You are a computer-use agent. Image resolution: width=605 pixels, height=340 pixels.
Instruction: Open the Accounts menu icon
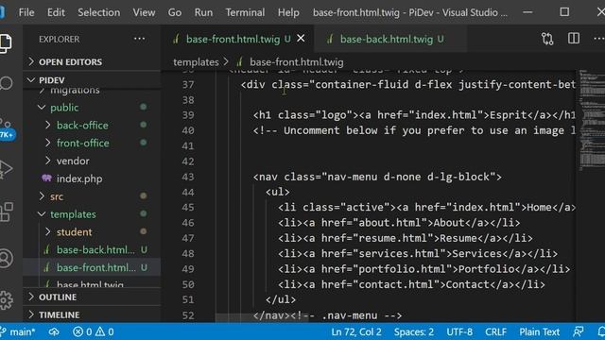click(x=6, y=258)
